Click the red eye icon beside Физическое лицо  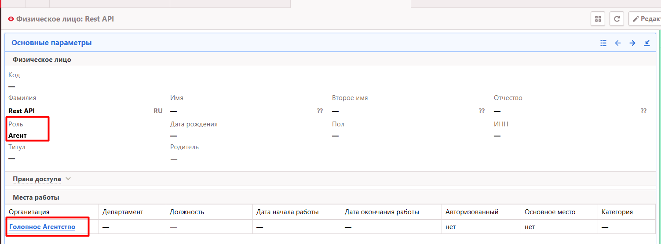(11, 19)
